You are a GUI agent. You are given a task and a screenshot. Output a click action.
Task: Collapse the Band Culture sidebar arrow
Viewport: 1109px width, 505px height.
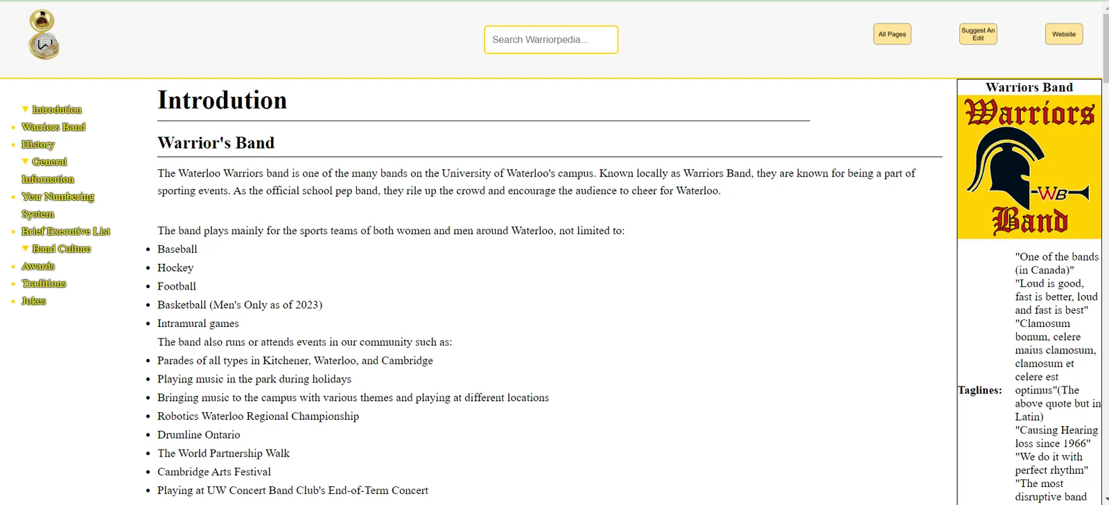point(26,248)
